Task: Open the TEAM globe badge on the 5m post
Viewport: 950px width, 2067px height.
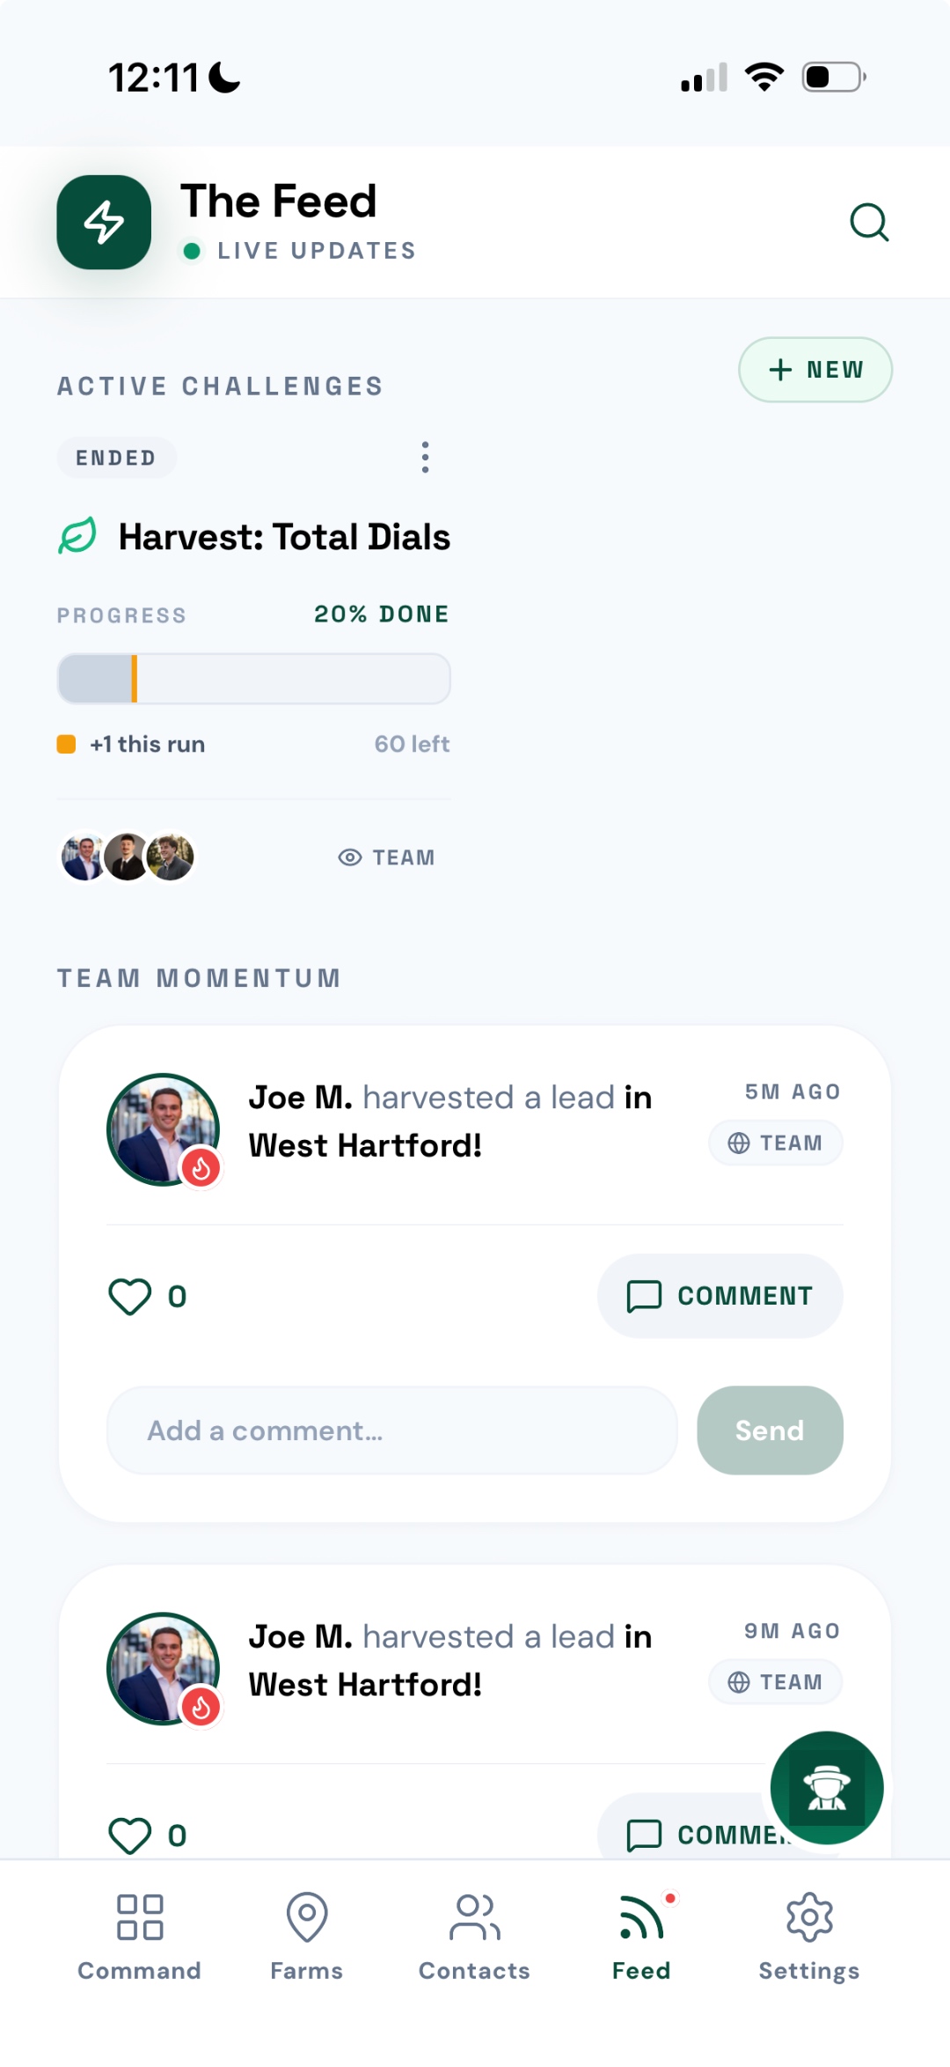Action: [775, 1142]
